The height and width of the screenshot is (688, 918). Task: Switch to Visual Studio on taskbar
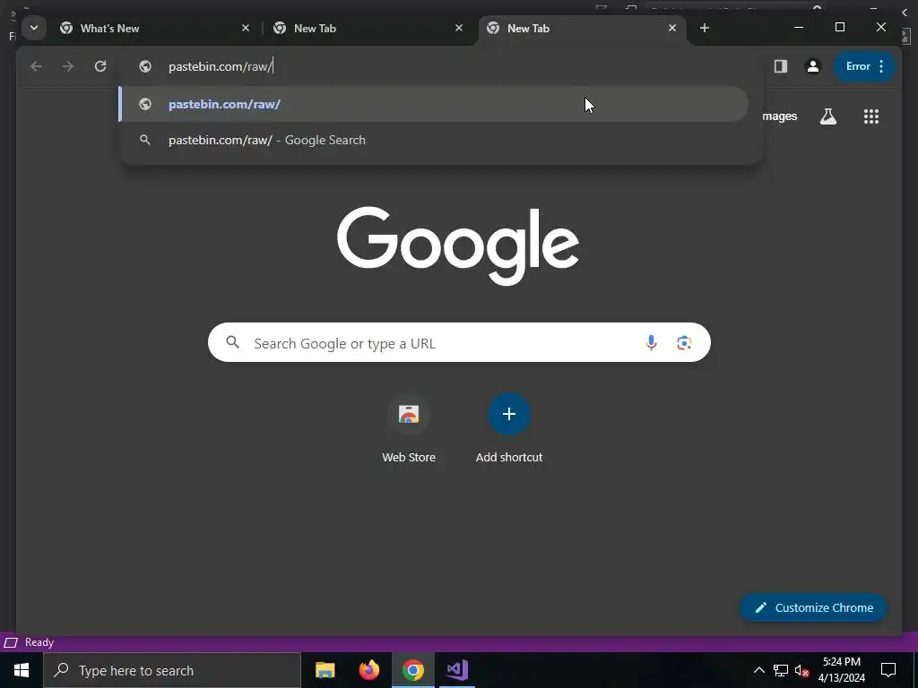pos(456,670)
